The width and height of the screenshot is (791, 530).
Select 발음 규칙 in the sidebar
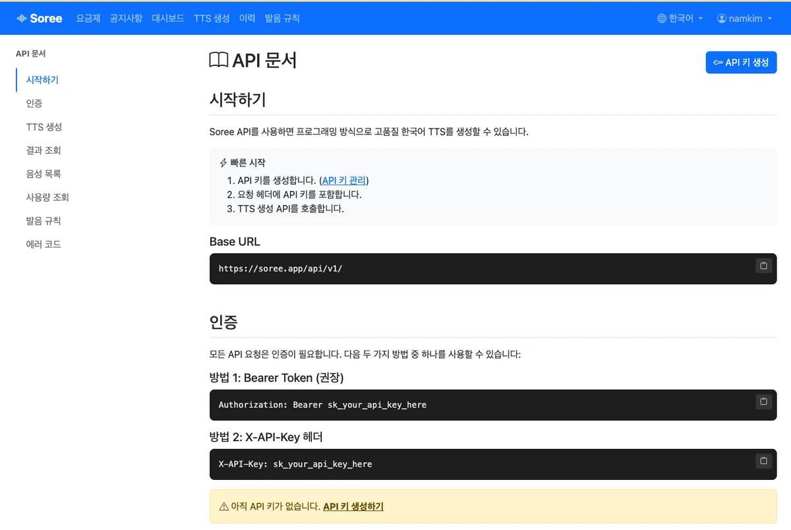click(x=44, y=221)
